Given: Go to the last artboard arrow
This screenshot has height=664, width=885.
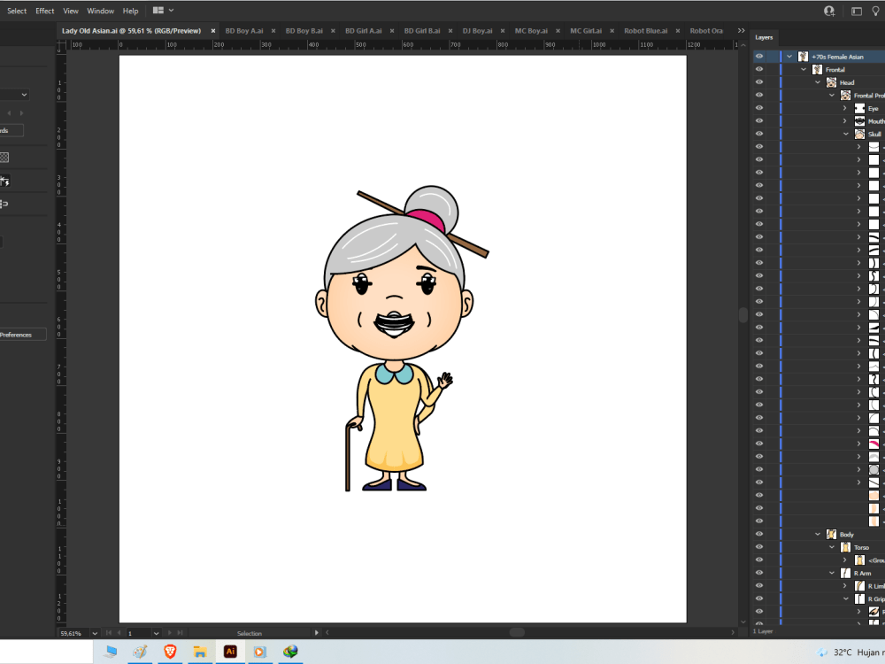Looking at the screenshot, I should click(180, 633).
